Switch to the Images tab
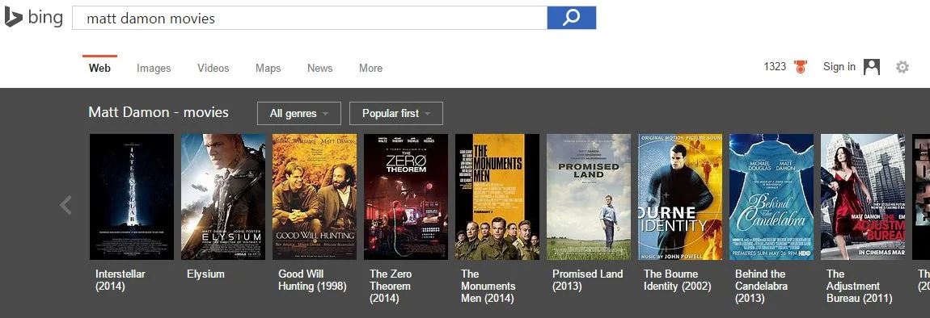Viewport: 930px width, 318px height. click(x=154, y=68)
